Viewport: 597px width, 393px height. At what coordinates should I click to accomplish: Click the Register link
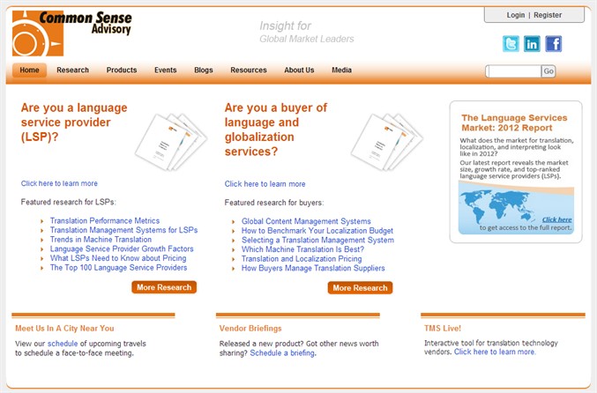[548, 15]
